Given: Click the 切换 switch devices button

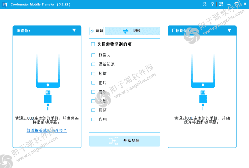Looking at the screenshot, I should pos(132,31).
